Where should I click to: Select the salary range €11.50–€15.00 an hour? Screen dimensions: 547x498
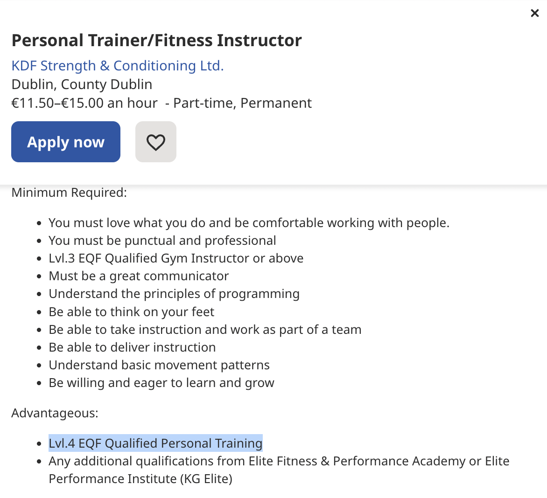point(84,103)
